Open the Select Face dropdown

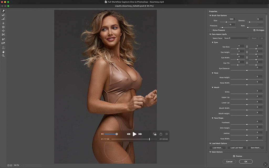[x=236, y=38]
